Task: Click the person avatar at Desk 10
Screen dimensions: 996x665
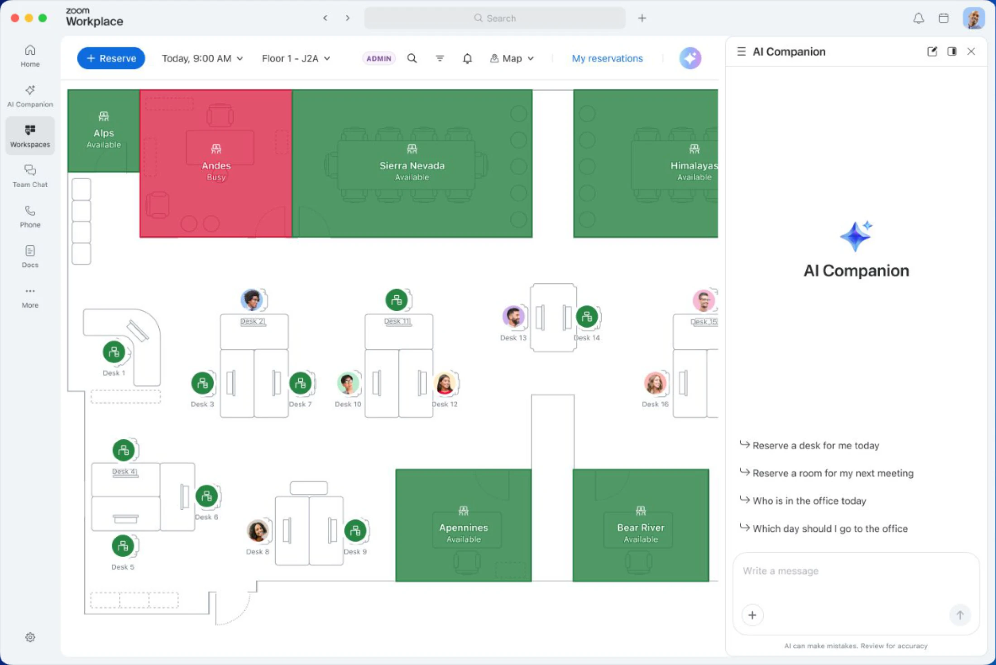Action: click(x=348, y=383)
